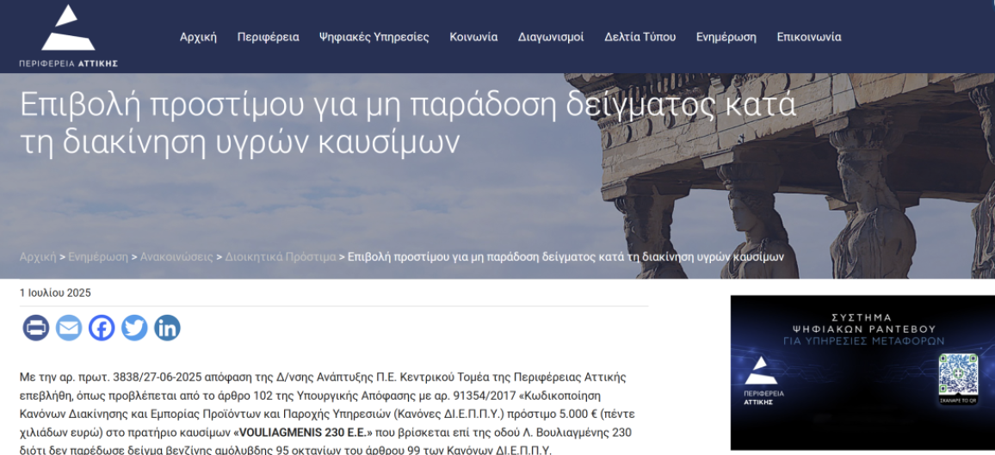Open the Αρχική menu item

(198, 37)
